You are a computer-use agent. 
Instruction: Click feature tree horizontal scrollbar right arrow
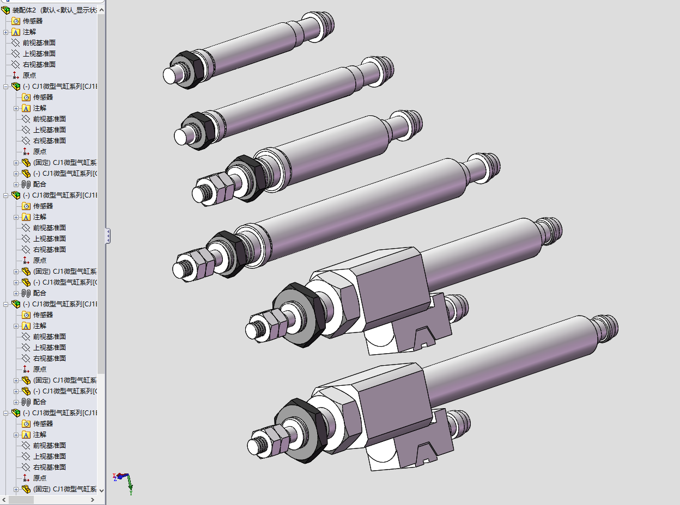(94, 500)
